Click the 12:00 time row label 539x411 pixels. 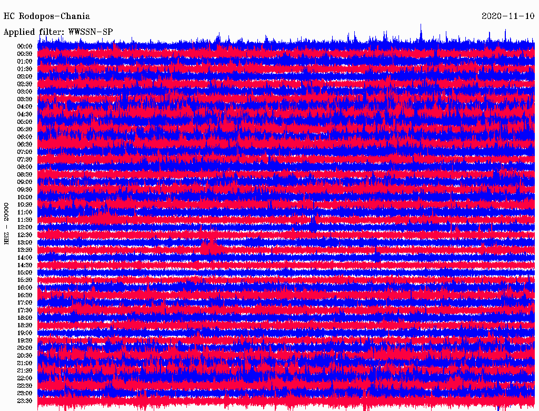pyautogui.click(x=25, y=228)
